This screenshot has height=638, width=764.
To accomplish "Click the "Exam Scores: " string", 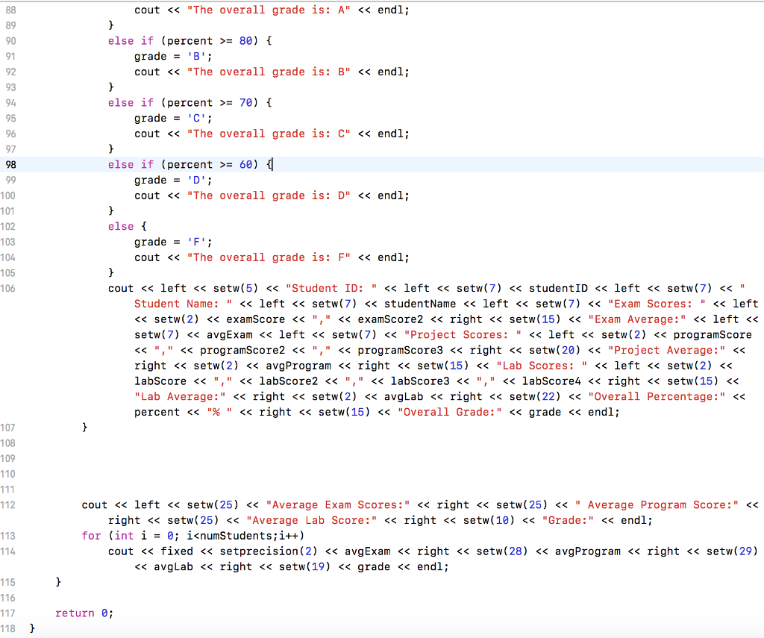I will [x=657, y=304].
